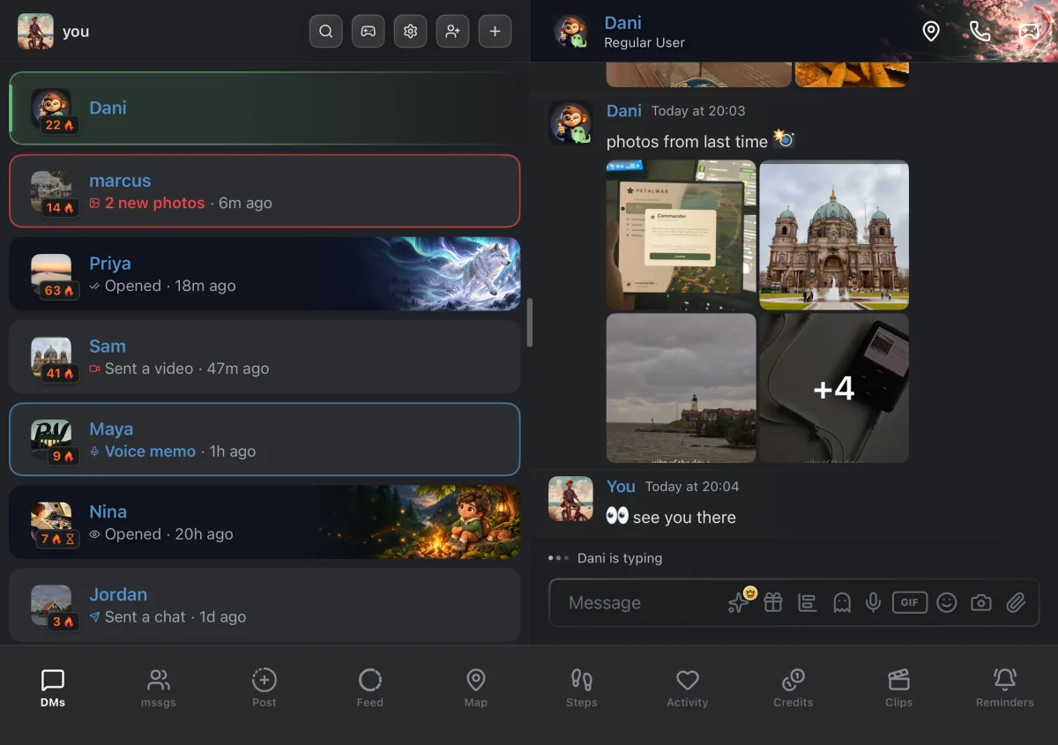This screenshot has height=745, width=1058.
Task: Open the GIF picker
Action: click(909, 603)
